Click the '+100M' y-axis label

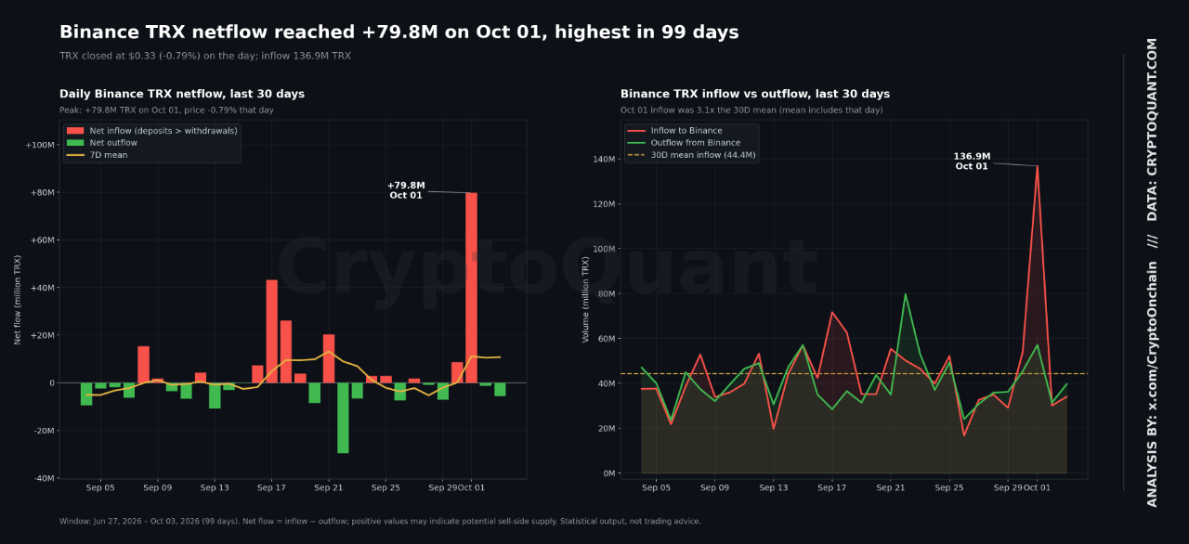[x=38, y=145]
